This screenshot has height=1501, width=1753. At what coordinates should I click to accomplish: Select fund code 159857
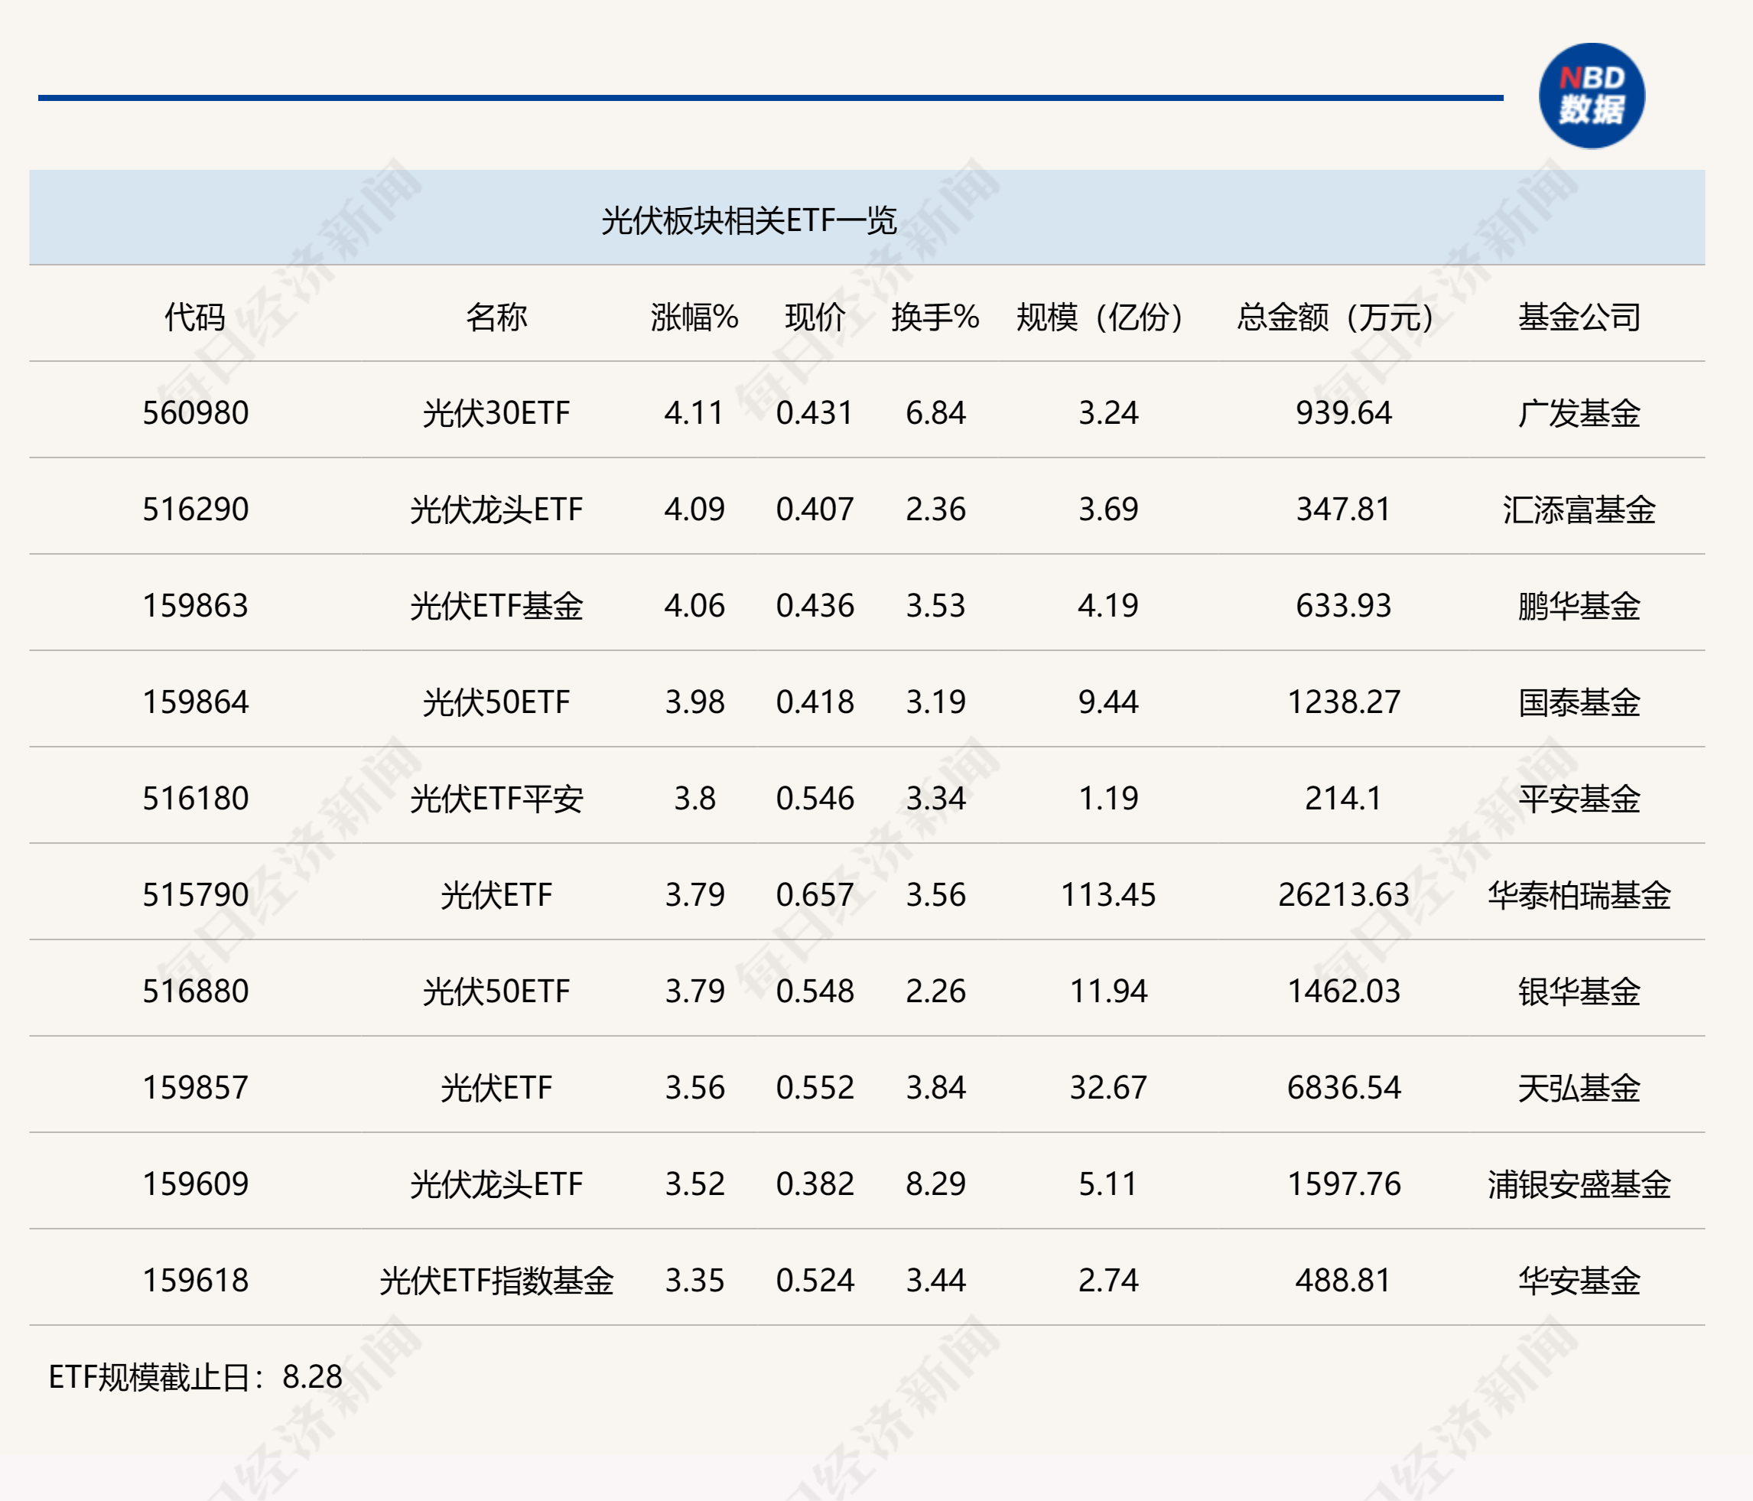click(x=196, y=1088)
